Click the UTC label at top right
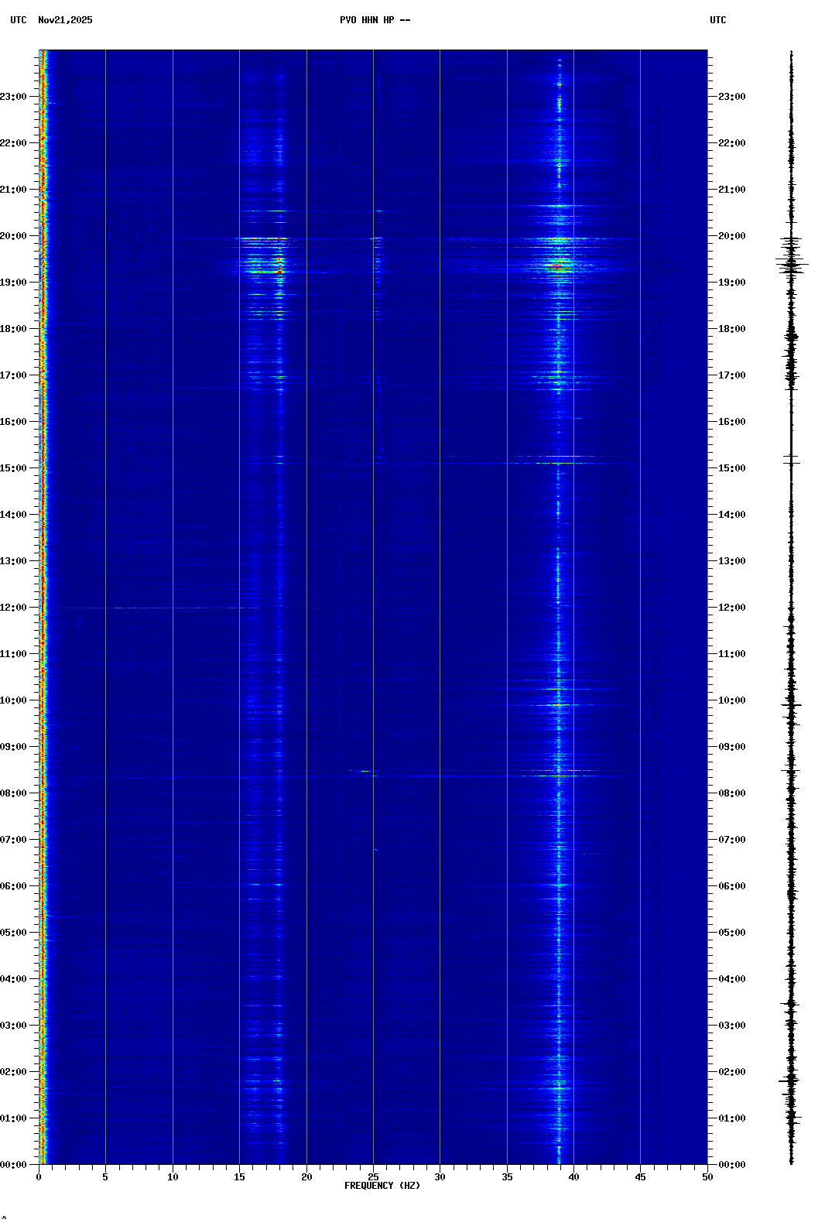Viewport: 825px width, 1226px height. pyautogui.click(x=717, y=20)
